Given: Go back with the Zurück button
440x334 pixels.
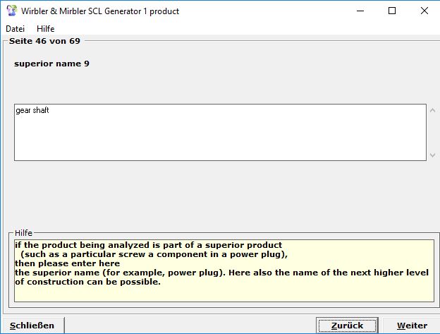Looking at the screenshot, I should (341, 326).
